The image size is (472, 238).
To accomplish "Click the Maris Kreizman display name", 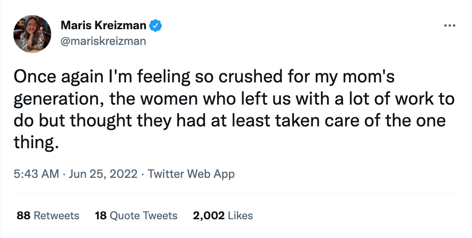I will (104, 26).
